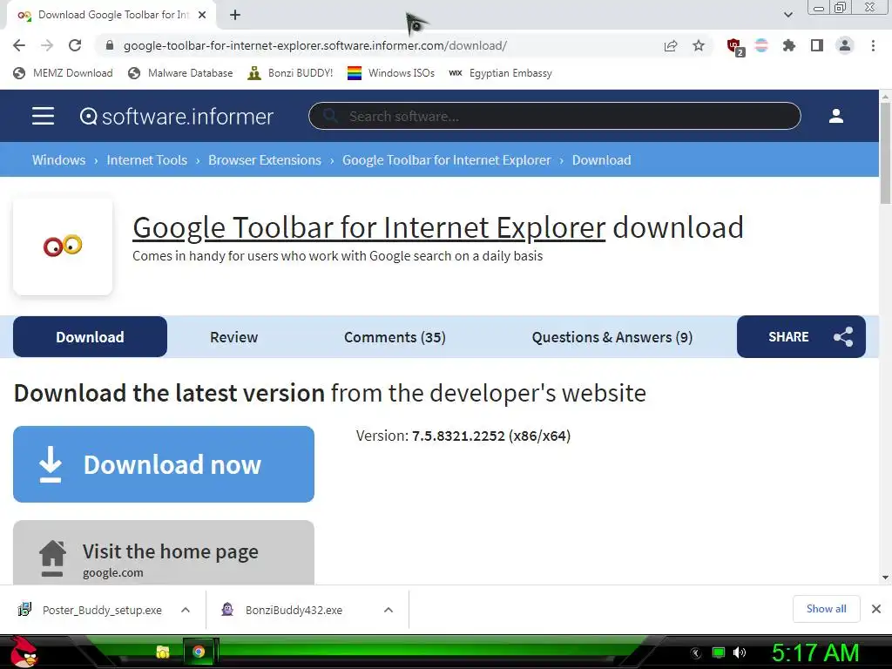Click the SHARE button
This screenshot has width=892, height=669.
pyautogui.click(x=801, y=337)
